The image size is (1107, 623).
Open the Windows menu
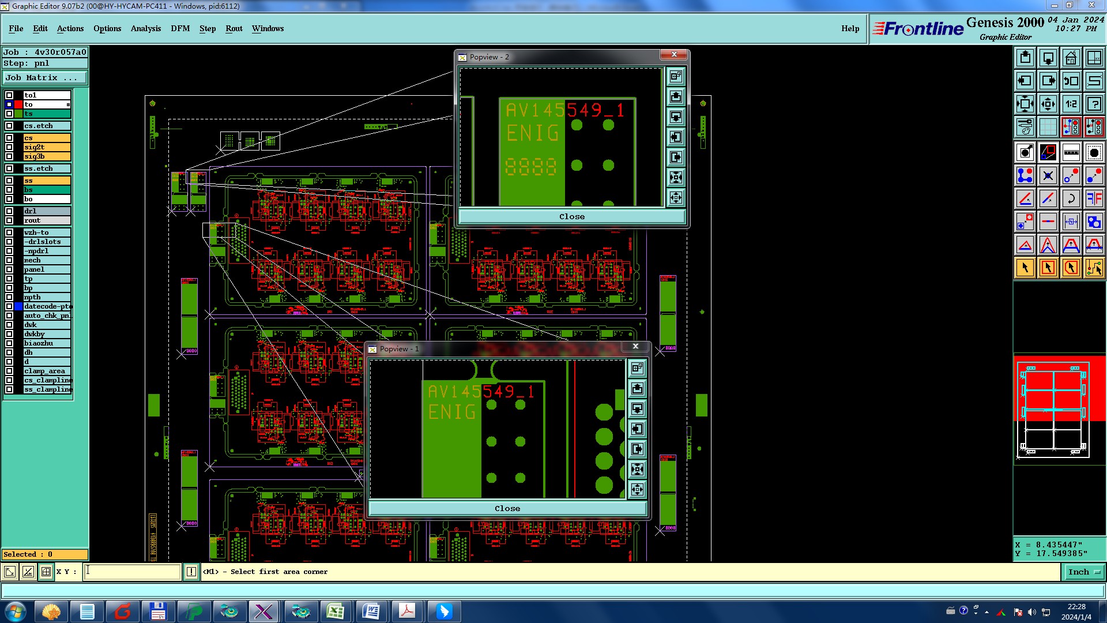coord(268,28)
